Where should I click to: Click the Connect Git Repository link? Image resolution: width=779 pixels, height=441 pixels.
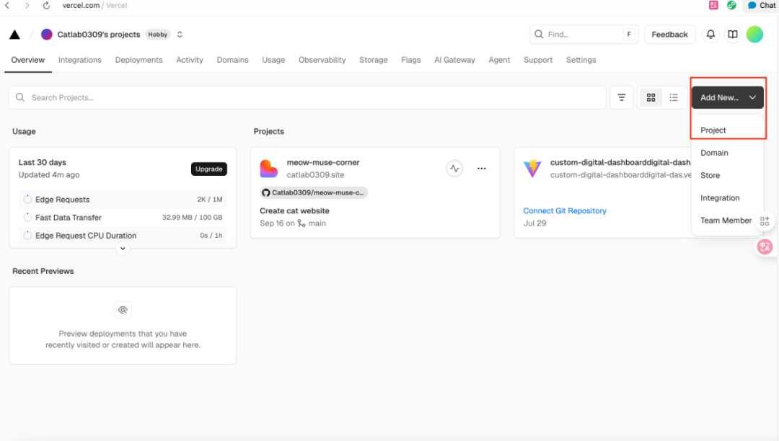click(x=565, y=211)
